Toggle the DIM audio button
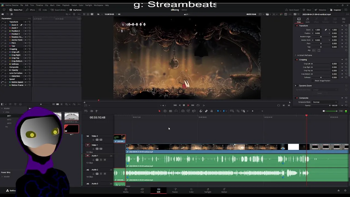Image resolution: width=350 pixels, height=197 pixels. pyautogui.click(x=341, y=111)
